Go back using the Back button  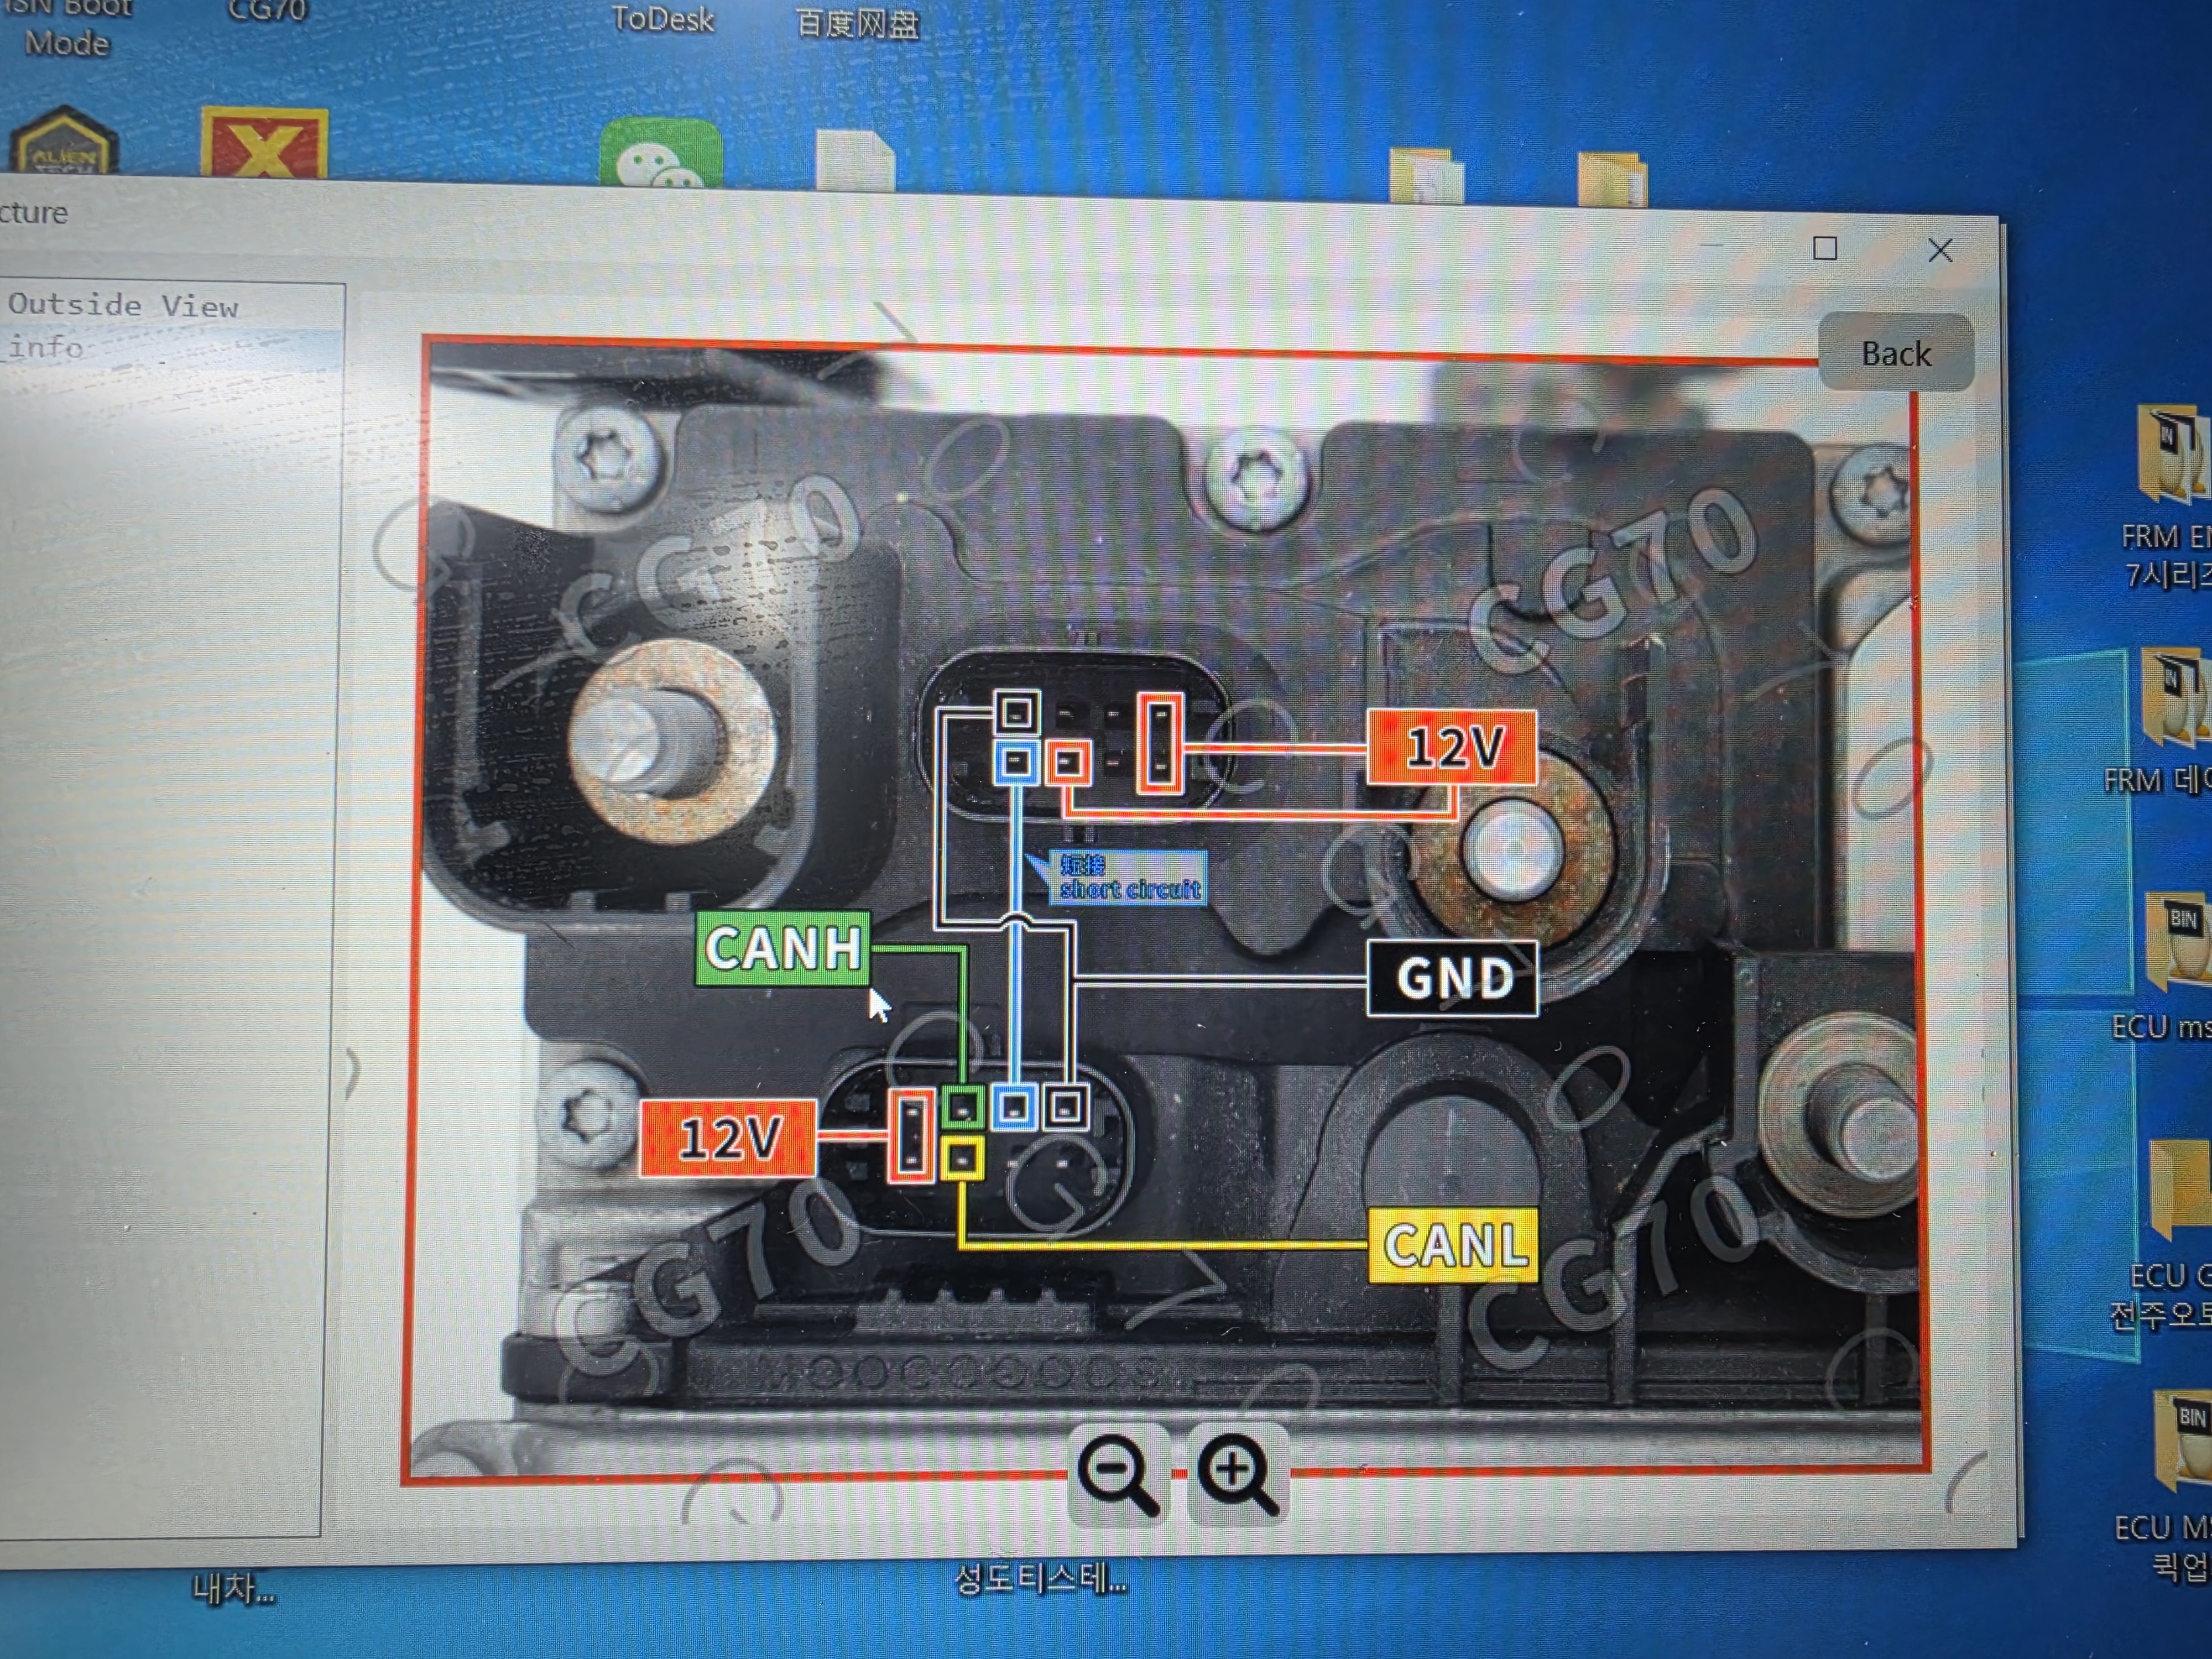(x=1895, y=353)
